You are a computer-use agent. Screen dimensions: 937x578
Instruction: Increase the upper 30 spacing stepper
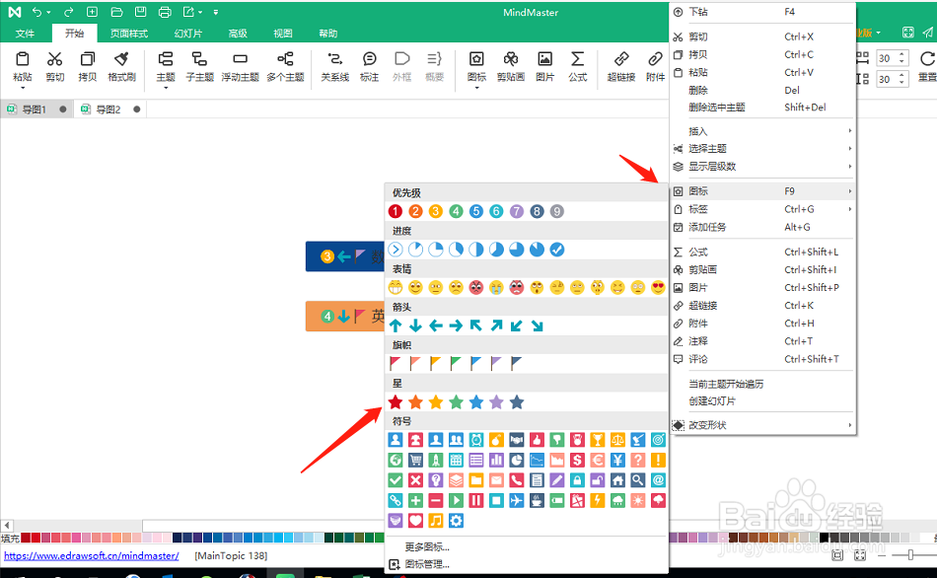click(x=902, y=54)
